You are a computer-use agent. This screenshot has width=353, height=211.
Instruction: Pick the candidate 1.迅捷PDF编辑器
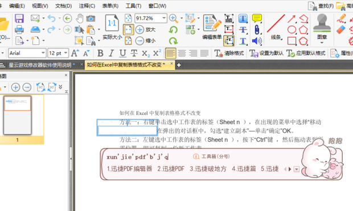point(129,169)
